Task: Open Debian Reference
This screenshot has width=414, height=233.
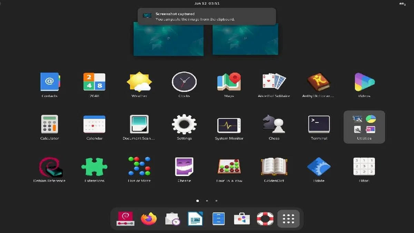Action: [x=50, y=169]
